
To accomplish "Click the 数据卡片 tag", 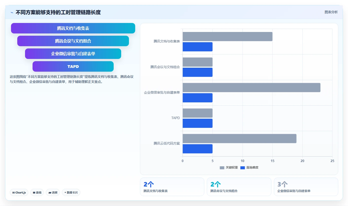I will tap(71, 193).
